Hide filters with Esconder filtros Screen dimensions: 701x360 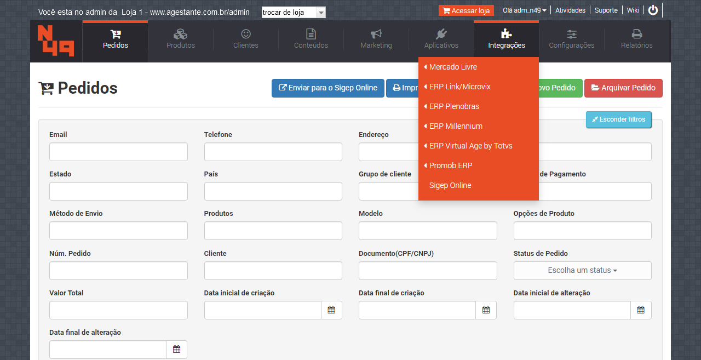(618, 119)
